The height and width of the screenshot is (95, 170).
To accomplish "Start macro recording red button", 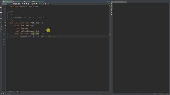I will tap(44, 4).
